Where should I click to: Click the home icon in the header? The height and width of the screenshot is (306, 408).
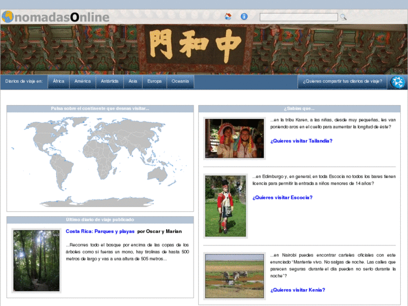pyautogui.click(x=228, y=16)
